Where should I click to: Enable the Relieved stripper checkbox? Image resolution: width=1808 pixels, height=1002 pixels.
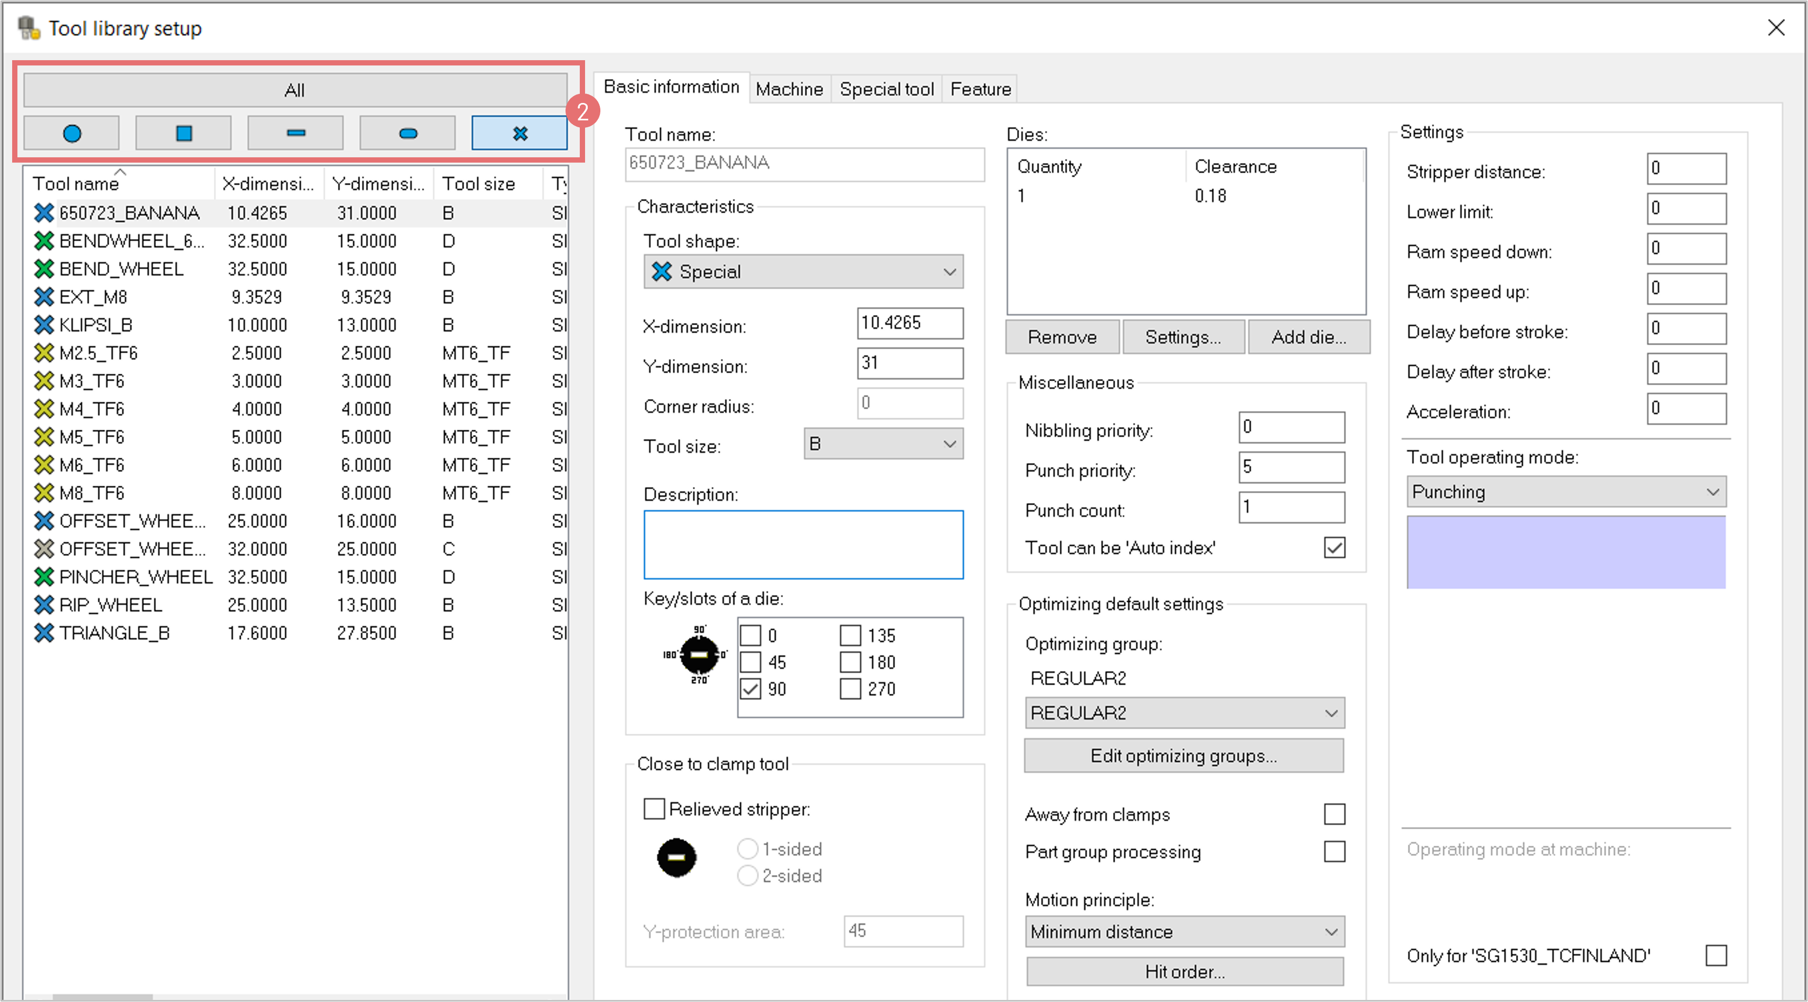(654, 809)
